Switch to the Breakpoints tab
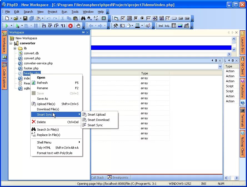Screen dimensions: 247x187 coord(118,178)
